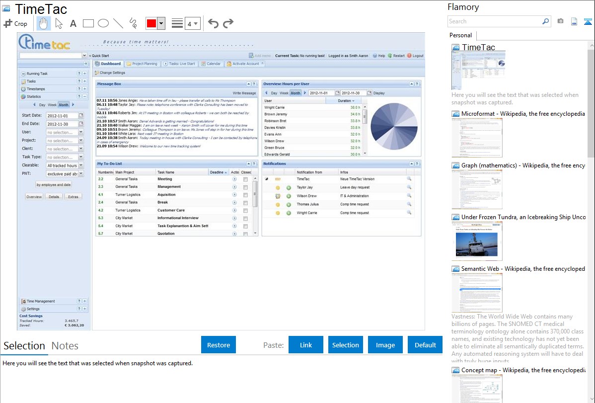
Task: Click the undo arrow icon
Action: click(x=213, y=23)
